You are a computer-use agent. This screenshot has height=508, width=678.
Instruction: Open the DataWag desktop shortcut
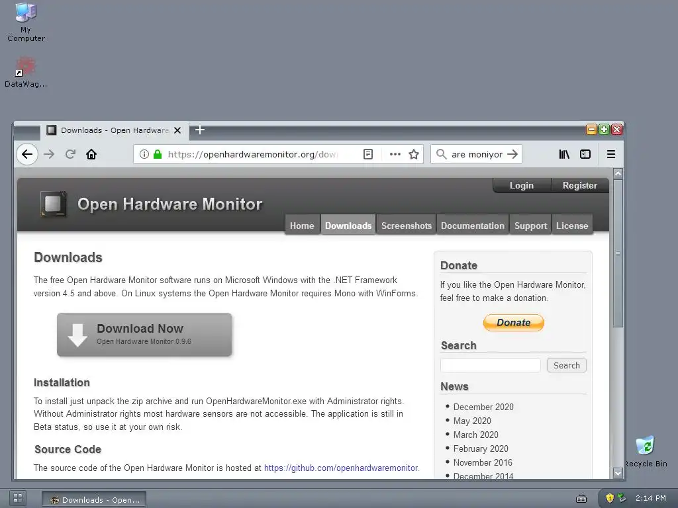click(x=26, y=72)
